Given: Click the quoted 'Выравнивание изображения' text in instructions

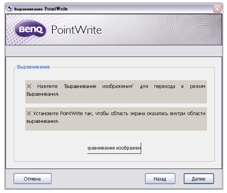Looking at the screenshot, I should (99, 86).
